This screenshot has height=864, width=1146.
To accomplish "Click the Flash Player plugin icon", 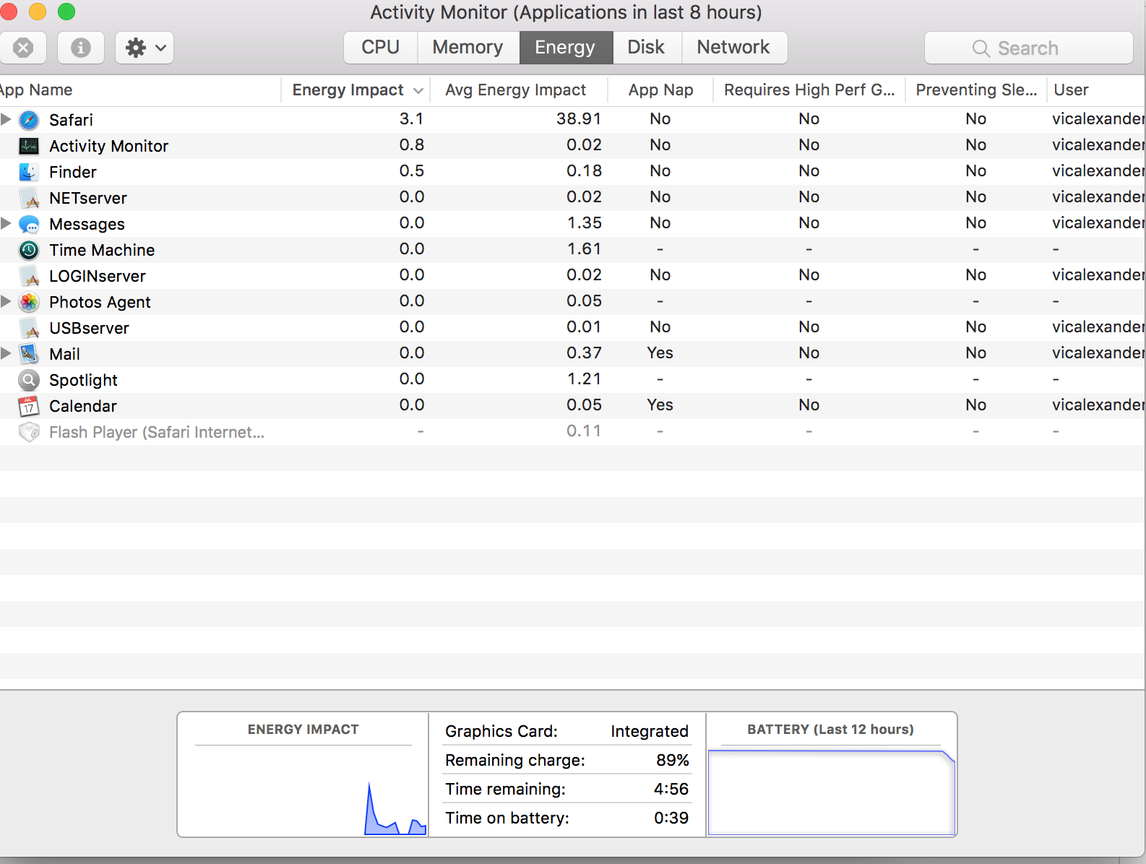I will pos(29,432).
